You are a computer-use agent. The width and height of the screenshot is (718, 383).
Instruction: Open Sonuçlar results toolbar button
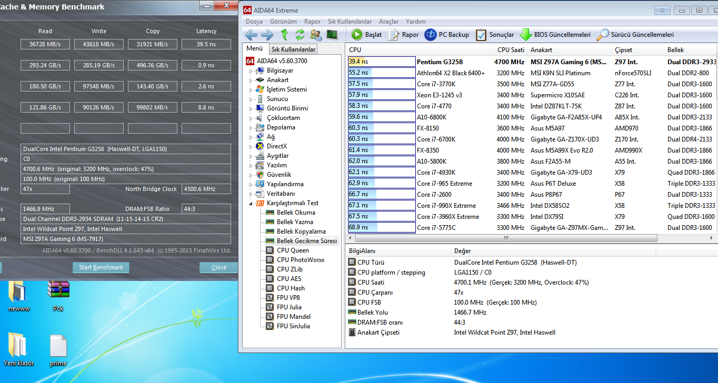(x=495, y=35)
